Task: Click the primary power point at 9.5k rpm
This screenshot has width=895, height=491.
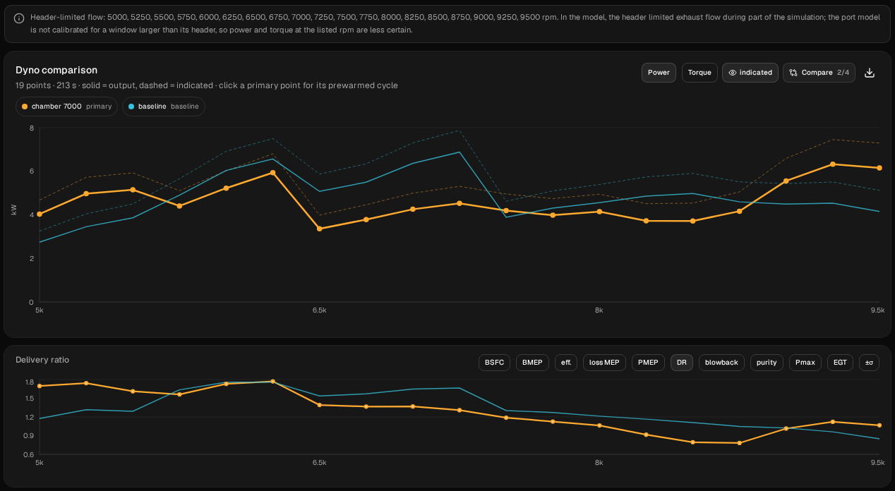Action: pos(879,168)
